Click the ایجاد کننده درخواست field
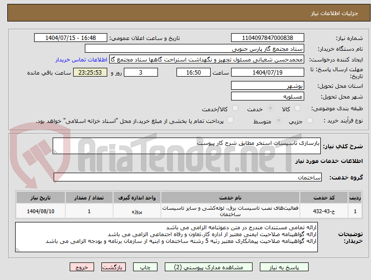Image resolution: width=371 pixels, height=280 pixels. coord(206,60)
